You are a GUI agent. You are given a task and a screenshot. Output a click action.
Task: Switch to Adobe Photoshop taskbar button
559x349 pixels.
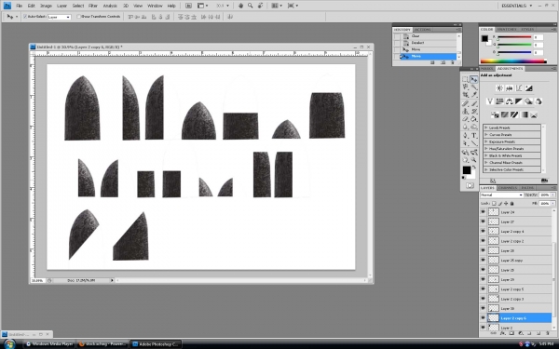click(156, 344)
